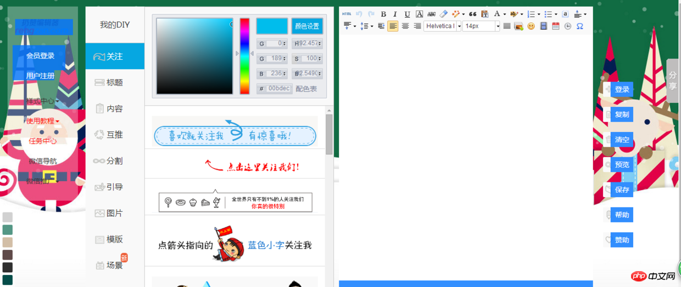Open 任务中心 menu item
Image resolution: width=681 pixels, height=287 pixels.
(42, 141)
